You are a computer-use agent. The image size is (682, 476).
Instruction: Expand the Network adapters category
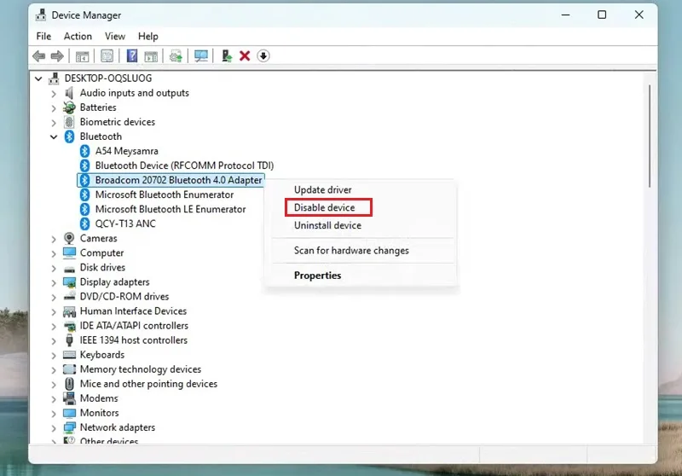pos(54,427)
